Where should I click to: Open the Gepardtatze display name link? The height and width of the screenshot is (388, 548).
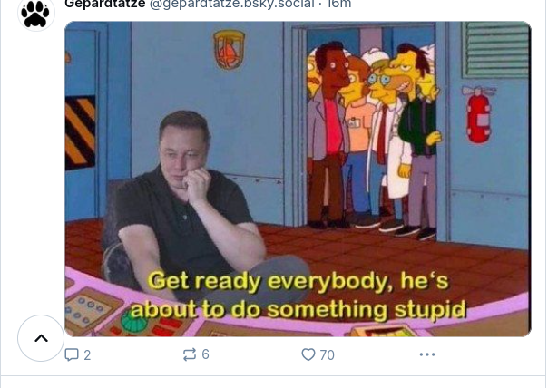tap(105, 5)
